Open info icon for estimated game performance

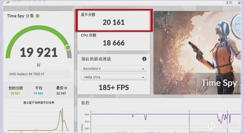click(144, 59)
